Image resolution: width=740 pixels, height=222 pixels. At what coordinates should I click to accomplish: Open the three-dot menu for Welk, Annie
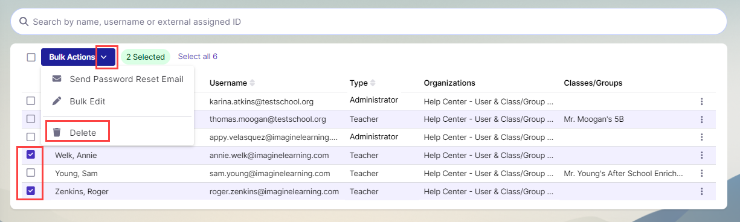(701, 155)
